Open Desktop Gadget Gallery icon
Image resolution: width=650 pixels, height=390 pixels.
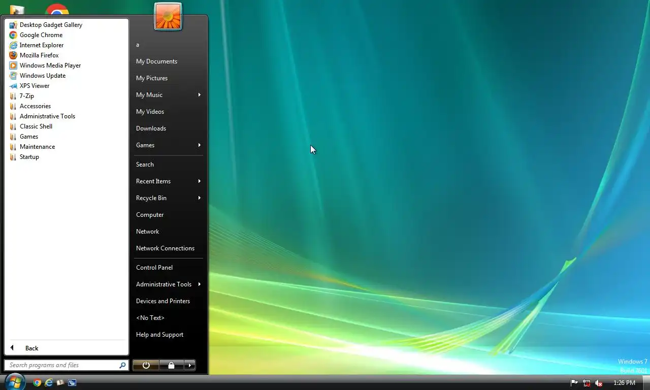coord(13,25)
